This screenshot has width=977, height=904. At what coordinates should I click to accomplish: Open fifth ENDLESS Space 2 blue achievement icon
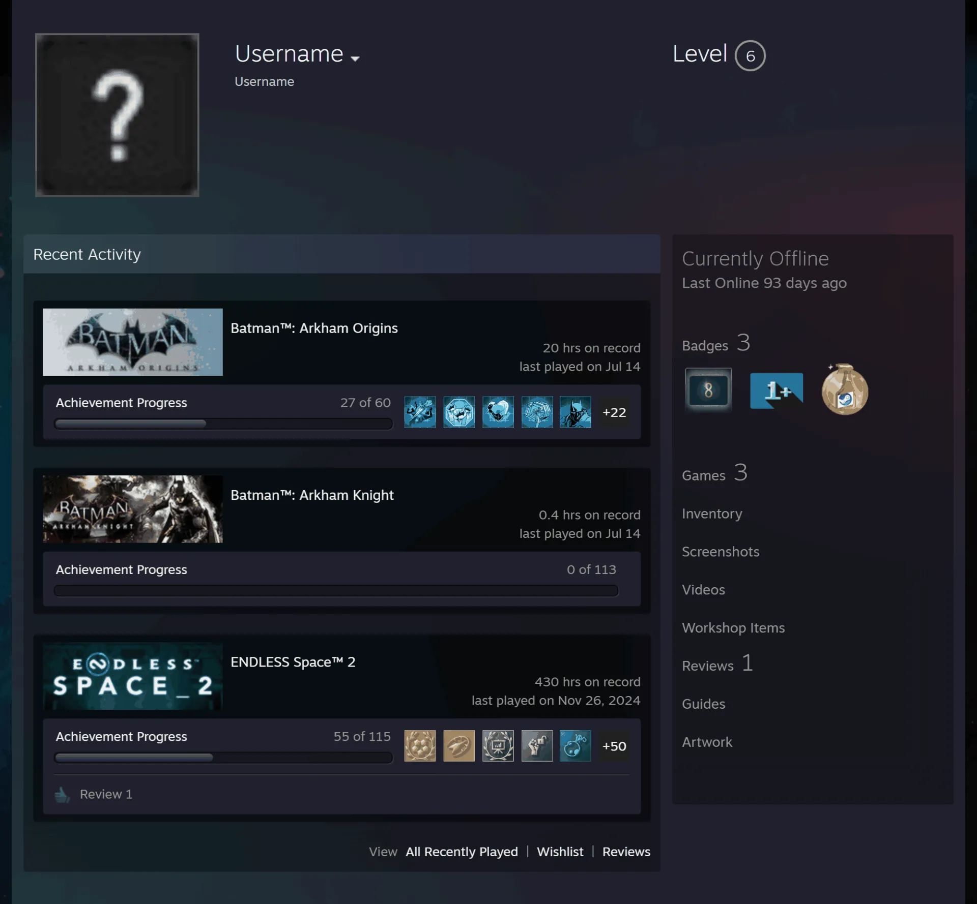coord(575,746)
